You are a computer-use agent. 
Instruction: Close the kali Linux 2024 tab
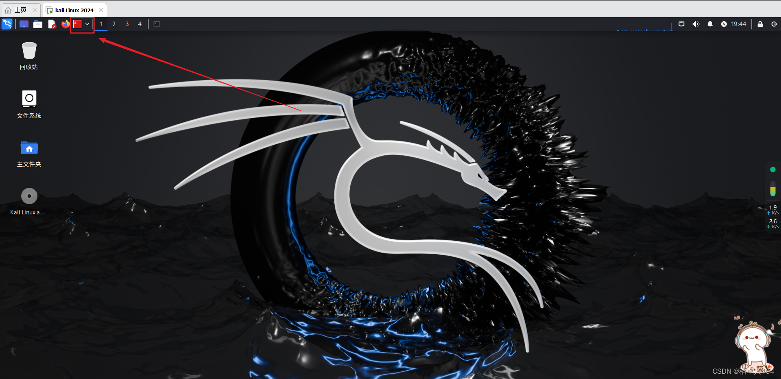101,10
